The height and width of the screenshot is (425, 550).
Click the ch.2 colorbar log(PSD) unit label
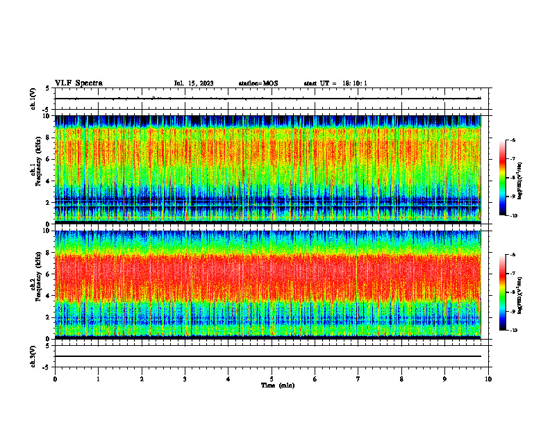click(x=520, y=296)
